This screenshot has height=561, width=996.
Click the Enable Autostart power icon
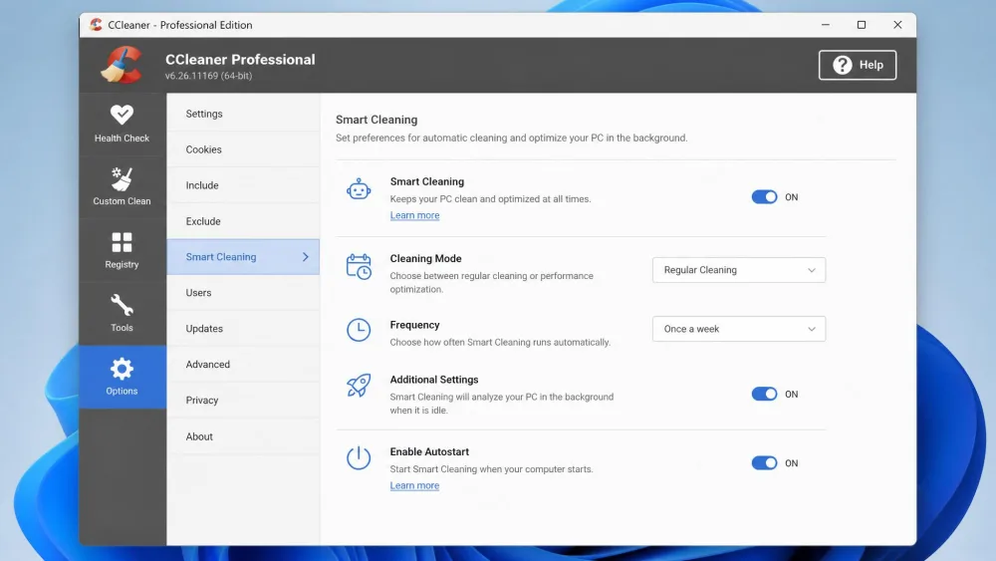coord(359,457)
